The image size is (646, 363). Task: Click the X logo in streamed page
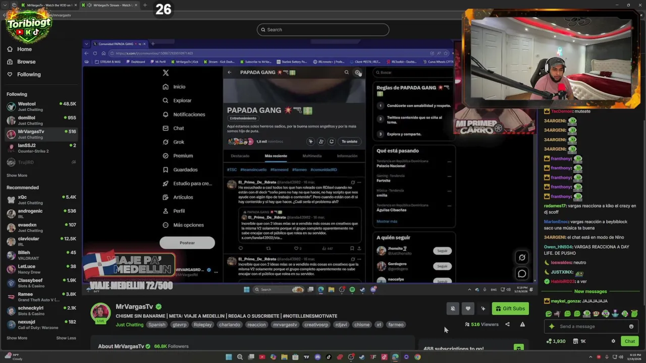tap(166, 73)
